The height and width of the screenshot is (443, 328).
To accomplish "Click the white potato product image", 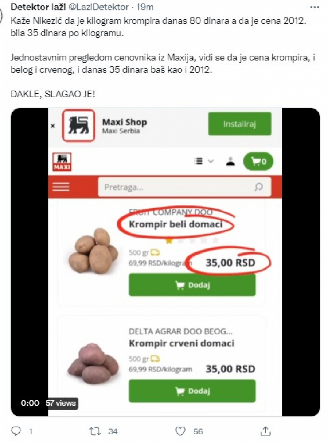I will (x=93, y=251).
